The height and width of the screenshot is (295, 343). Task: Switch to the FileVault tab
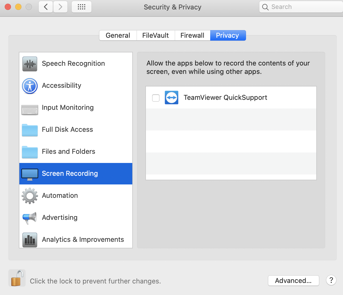[156, 35]
